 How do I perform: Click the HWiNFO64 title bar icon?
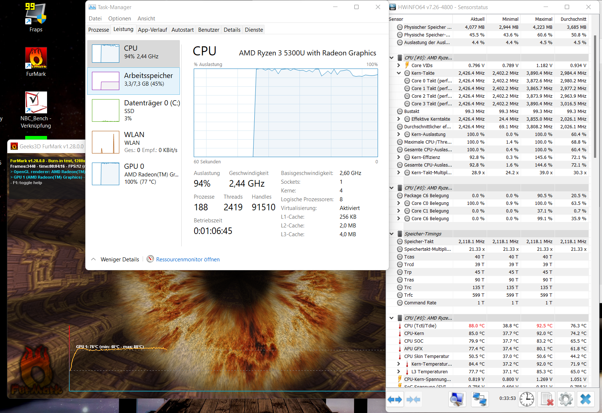pyautogui.click(x=393, y=7)
